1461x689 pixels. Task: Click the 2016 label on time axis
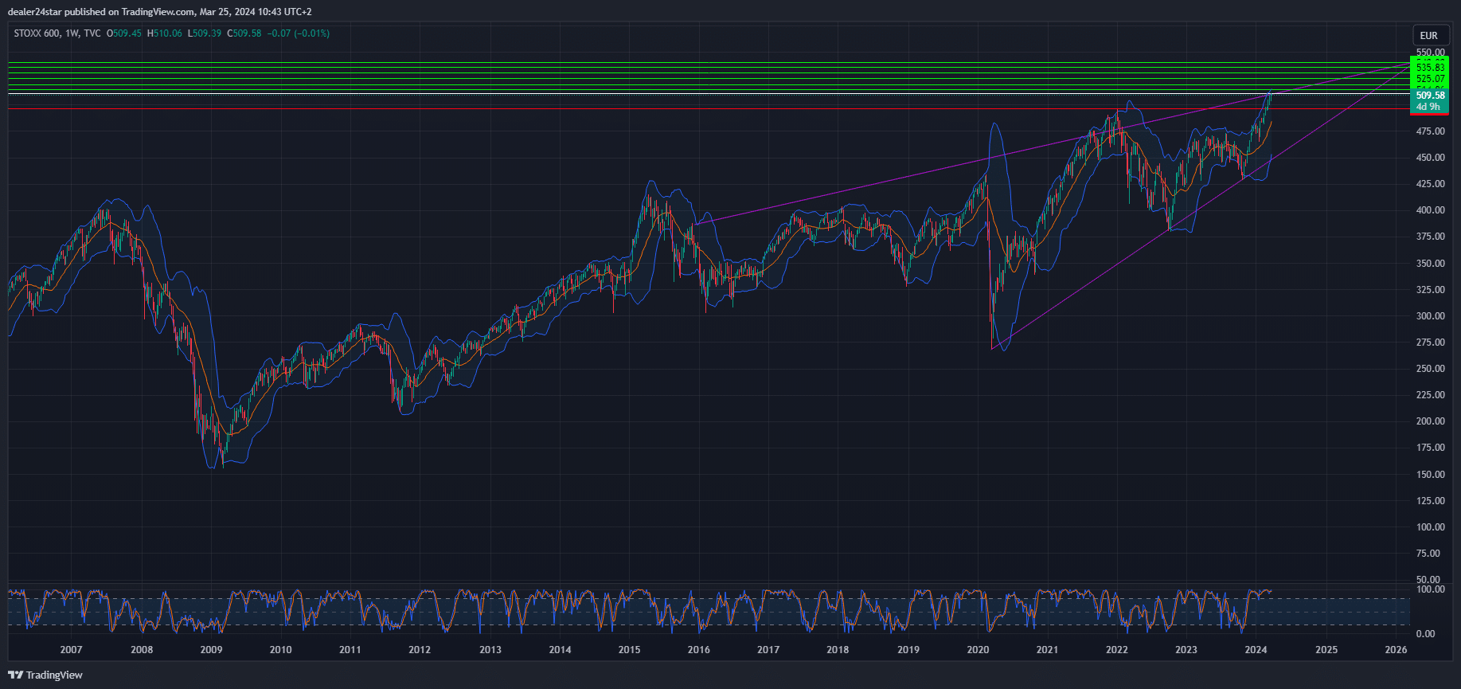pos(699,650)
